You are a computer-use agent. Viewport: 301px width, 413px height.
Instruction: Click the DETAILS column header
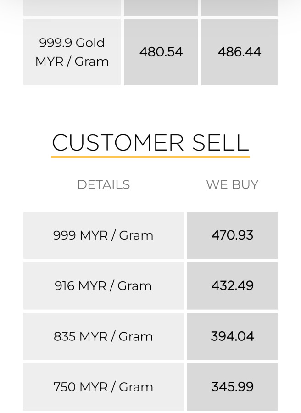(x=104, y=184)
